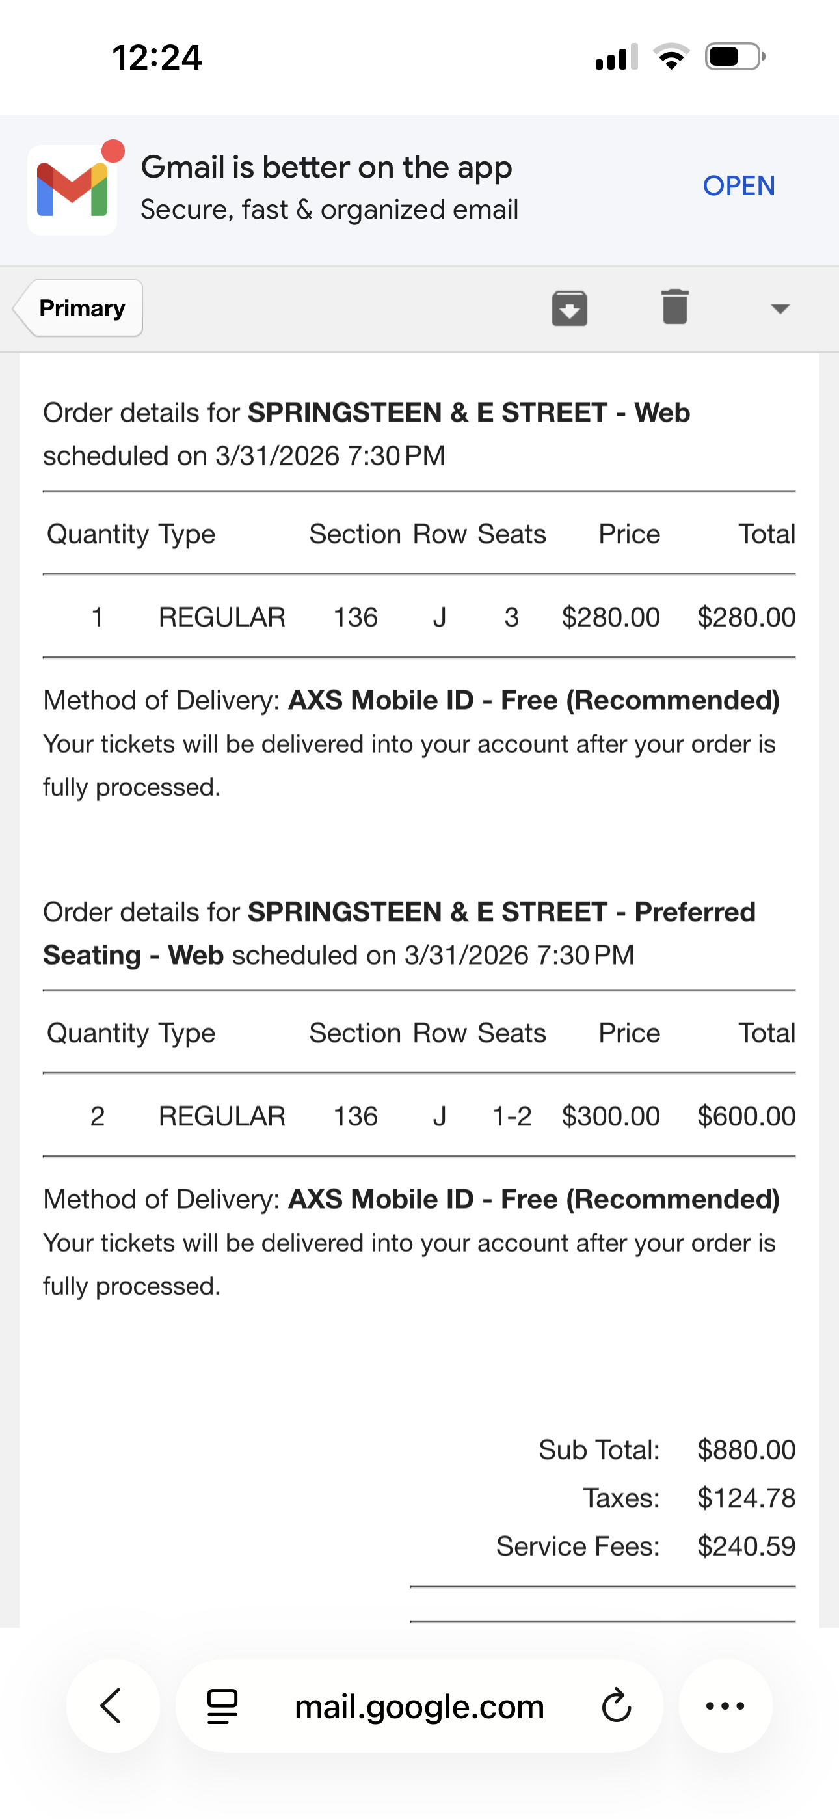Tap the $600.00 total for seats 1-2
Image resolution: width=839 pixels, height=1819 pixels.
tap(746, 1116)
